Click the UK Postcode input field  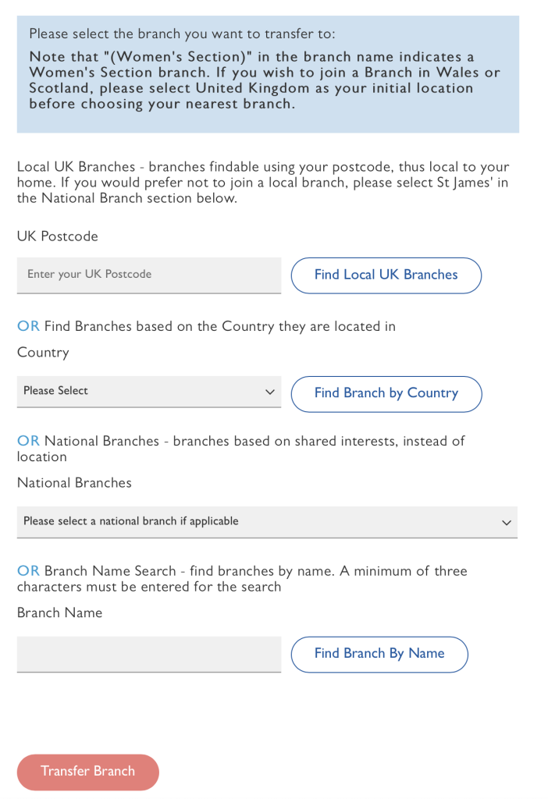148,275
